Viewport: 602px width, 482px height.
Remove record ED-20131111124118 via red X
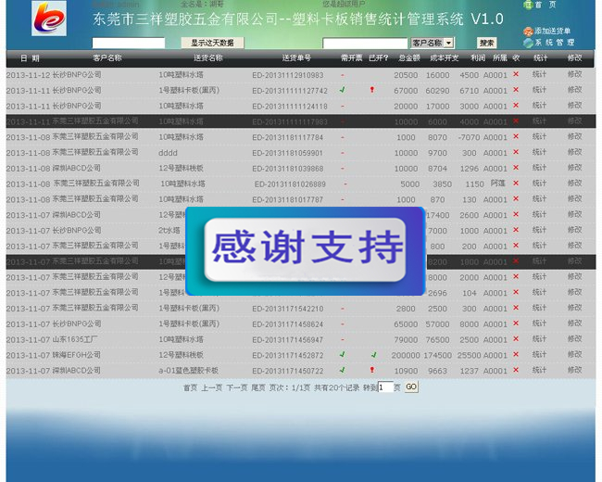click(516, 105)
